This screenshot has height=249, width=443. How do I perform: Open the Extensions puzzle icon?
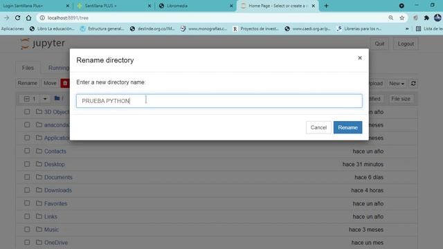point(426,18)
